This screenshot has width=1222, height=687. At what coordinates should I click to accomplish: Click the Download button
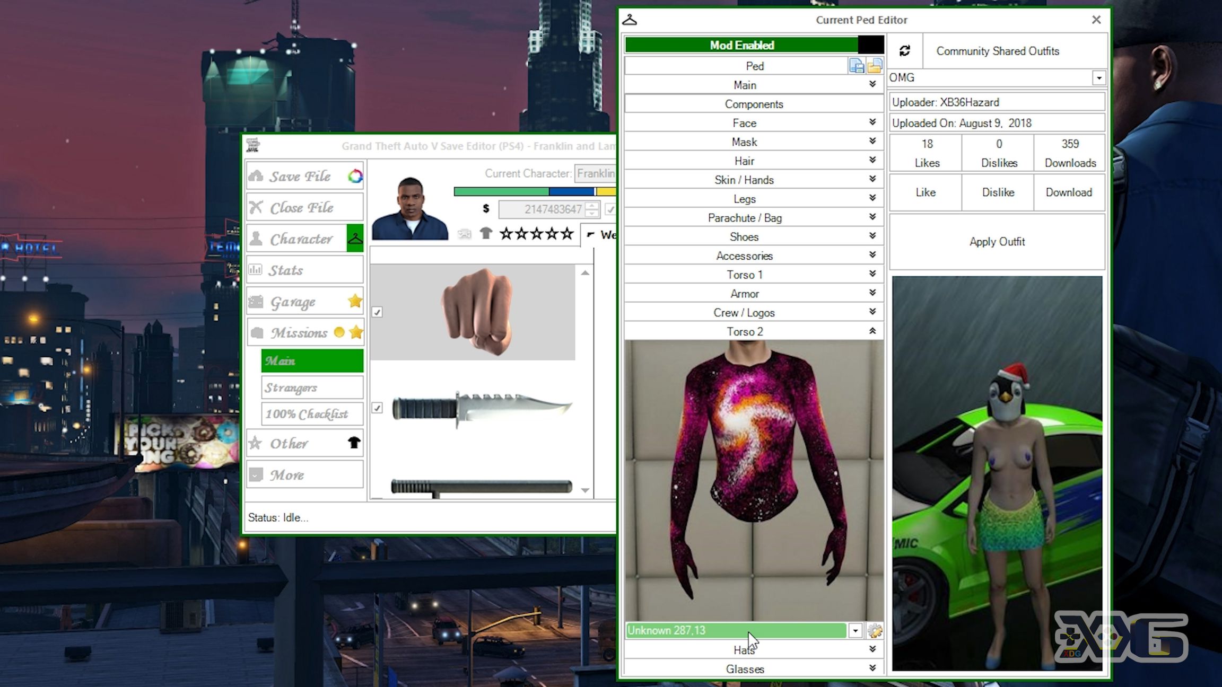click(x=1069, y=192)
